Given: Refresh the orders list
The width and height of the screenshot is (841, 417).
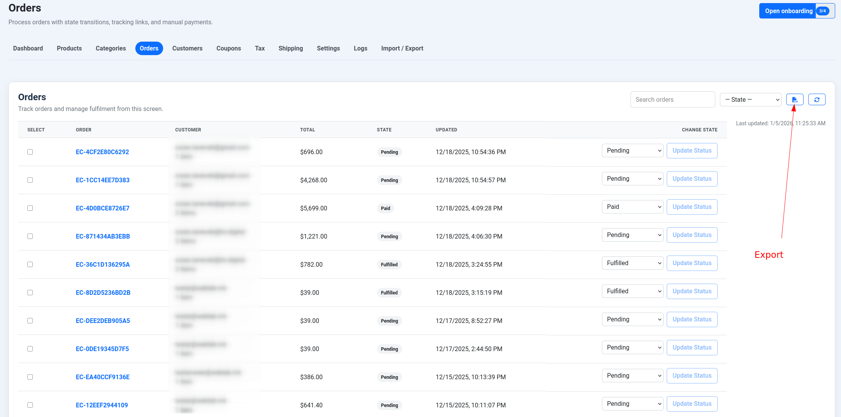Looking at the screenshot, I should coord(817,99).
